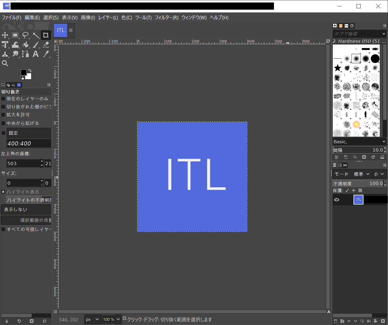Open the レイヤー(L) menu

click(x=108, y=18)
